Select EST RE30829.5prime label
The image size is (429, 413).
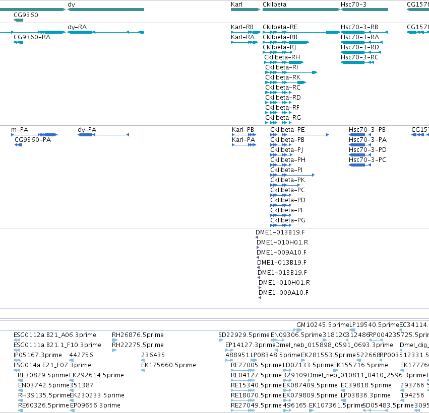(x=43, y=375)
